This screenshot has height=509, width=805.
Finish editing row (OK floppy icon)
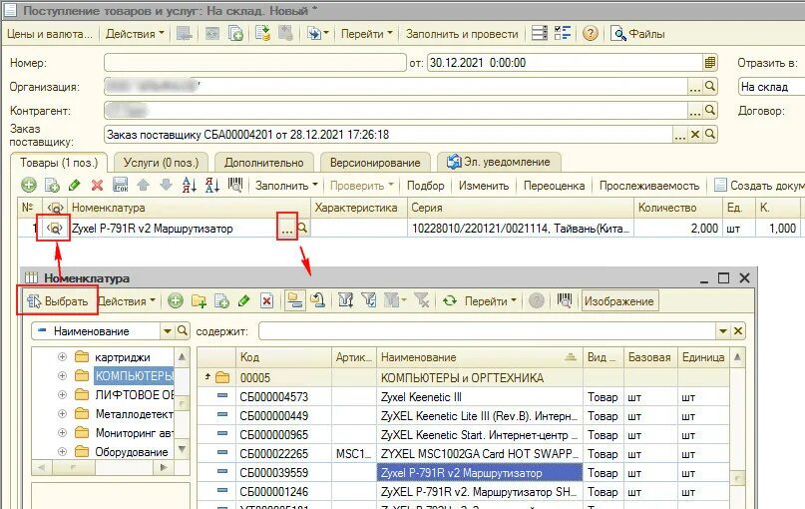tap(120, 186)
